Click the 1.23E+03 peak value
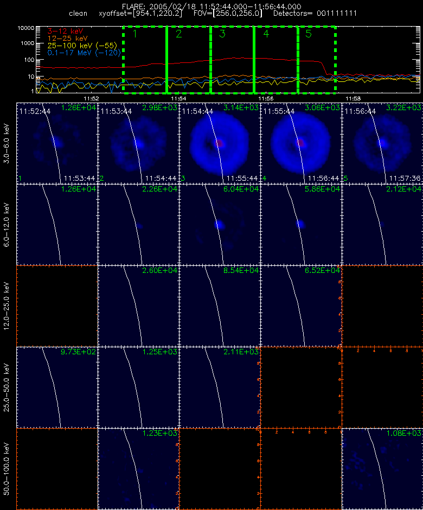This screenshot has width=423, height=510. tap(159, 433)
